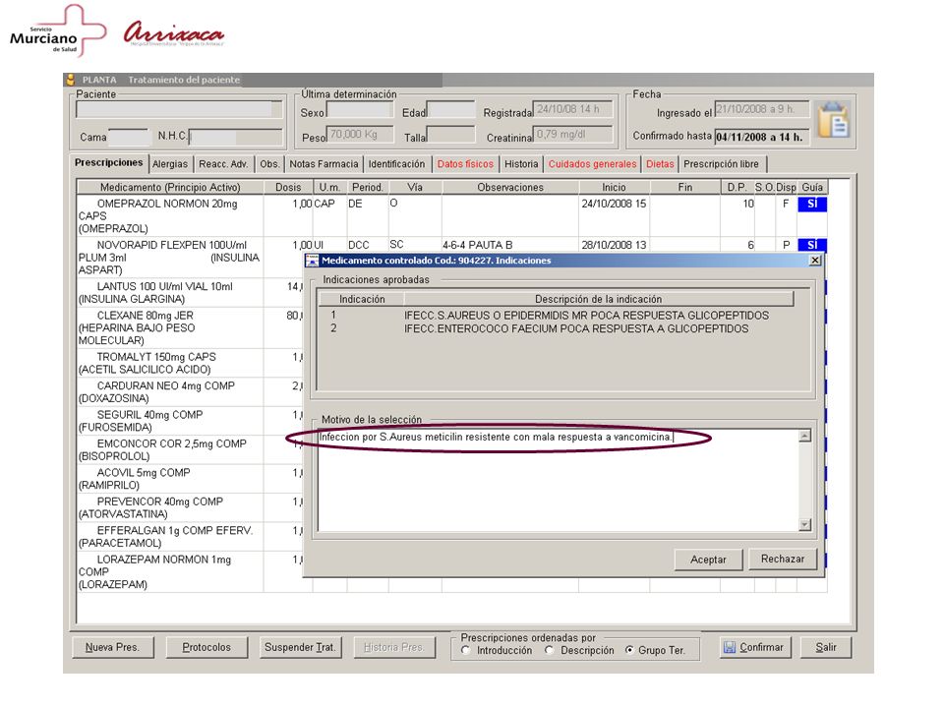Viewport: 944px width, 708px height.
Task: Click the Edad field
Action: (x=451, y=110)
